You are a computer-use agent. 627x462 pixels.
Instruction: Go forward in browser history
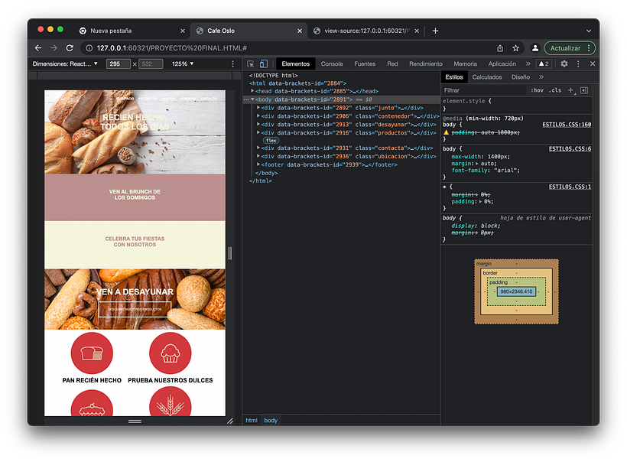coord(54,48)
